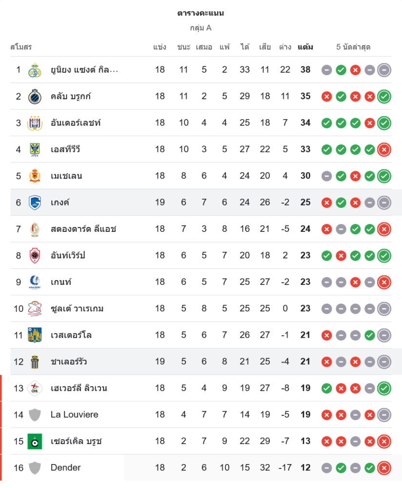Click the OH Leuven crest icon
Viewport: 402px width, 488px height.
tap(34, 388)
